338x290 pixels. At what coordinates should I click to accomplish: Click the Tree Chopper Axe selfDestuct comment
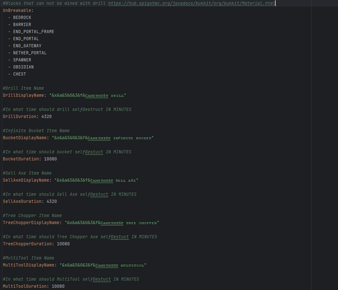80,237
